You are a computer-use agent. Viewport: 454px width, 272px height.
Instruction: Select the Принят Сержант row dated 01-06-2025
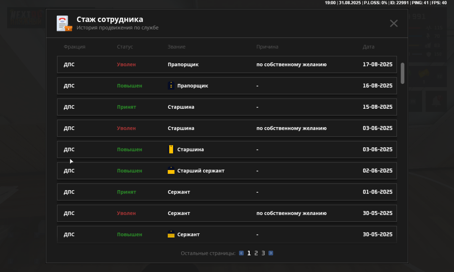pos(227,192)
